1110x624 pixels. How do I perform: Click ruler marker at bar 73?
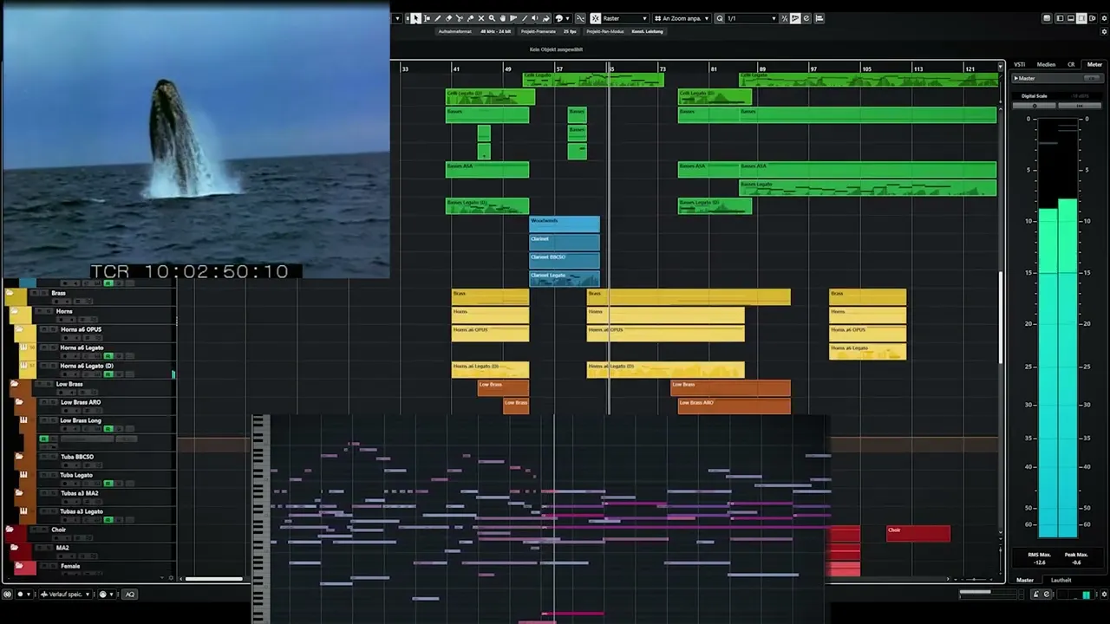pyautogui.click(x=662, y=68)
